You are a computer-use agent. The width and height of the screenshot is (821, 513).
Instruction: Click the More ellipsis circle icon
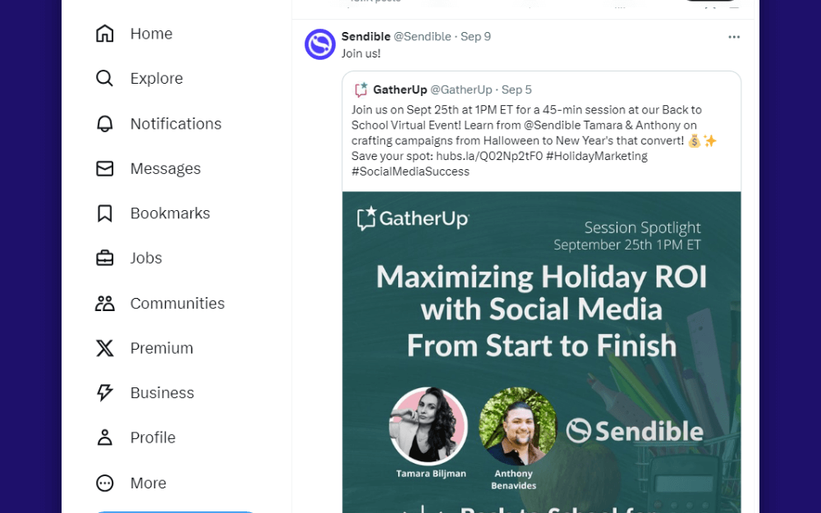point(104,483)
